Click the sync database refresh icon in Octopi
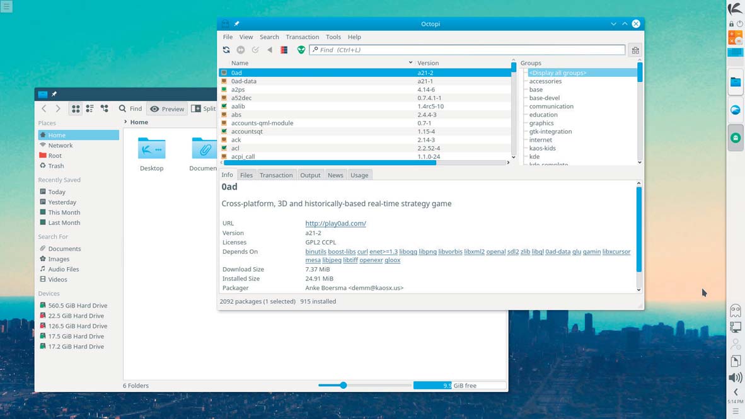 click(226, 50)
